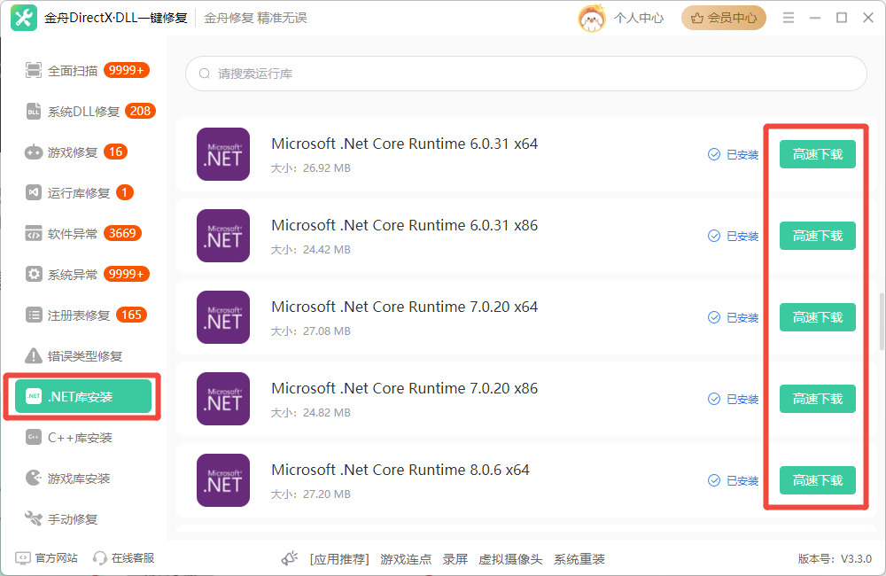This screenshot has width=886, height=576.
Task: Click the 大小: 26.92 MB size text
Action: (x=311, y=168)
